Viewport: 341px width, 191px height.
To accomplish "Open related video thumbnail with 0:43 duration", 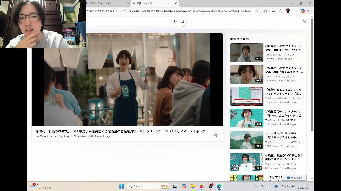I will pyautogui.click(x=247, y=118).
